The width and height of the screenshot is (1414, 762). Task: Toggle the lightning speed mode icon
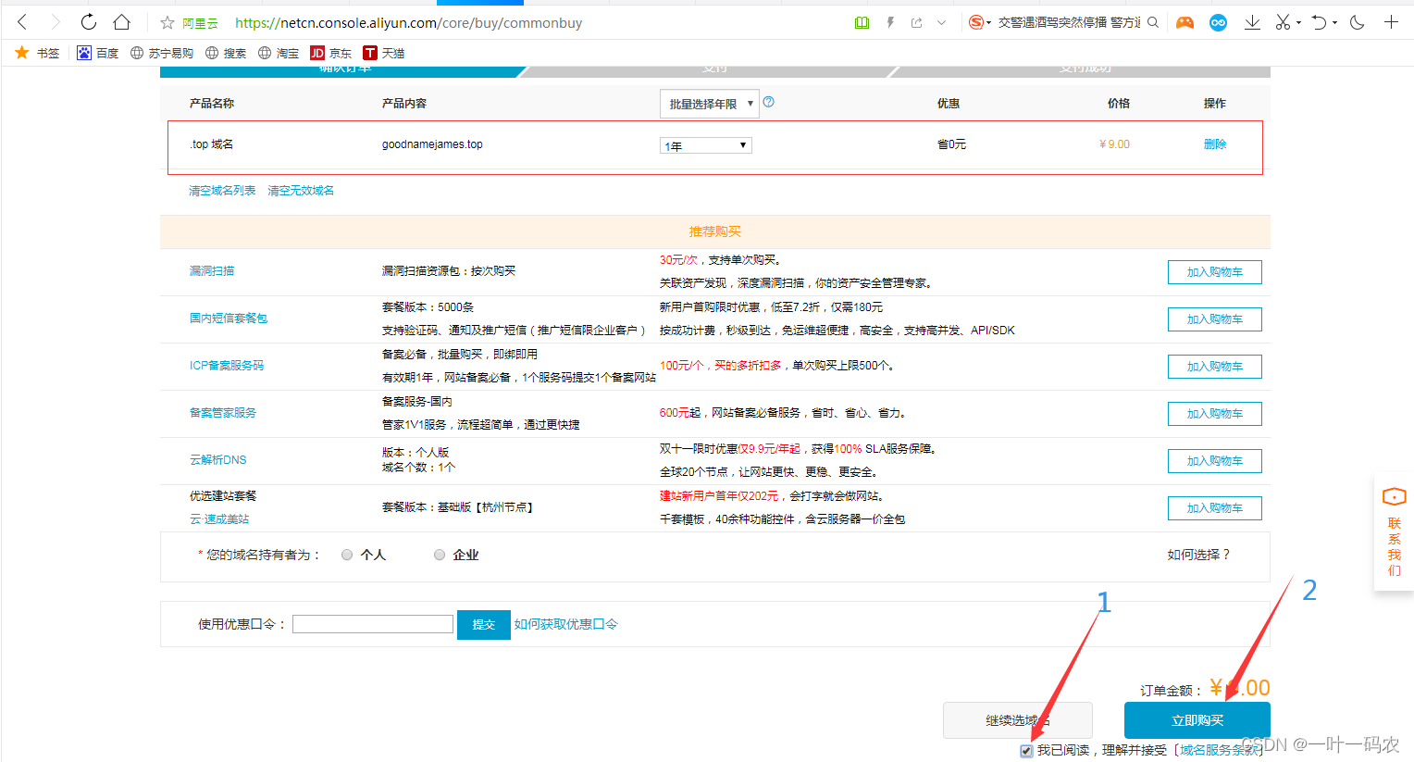[890, 22]
